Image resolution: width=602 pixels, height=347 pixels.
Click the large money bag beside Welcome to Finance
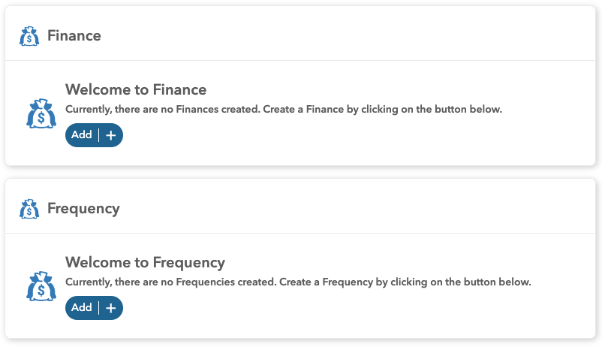coord(41,113)
